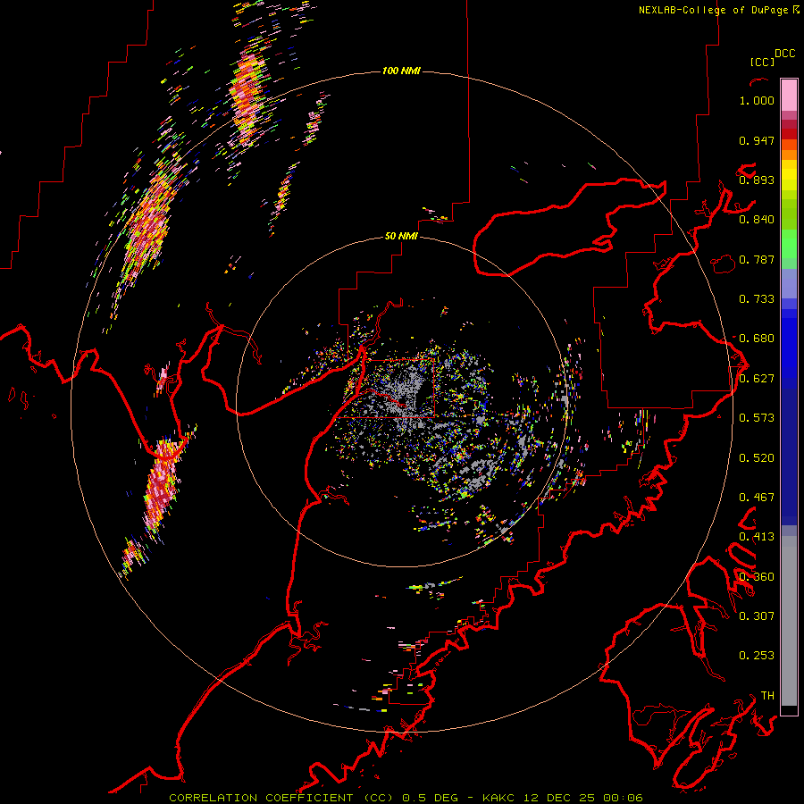The width and height of the screenshot is (804, 804).
Task: Click the 0.467 legend value
Action: [757, 498]
